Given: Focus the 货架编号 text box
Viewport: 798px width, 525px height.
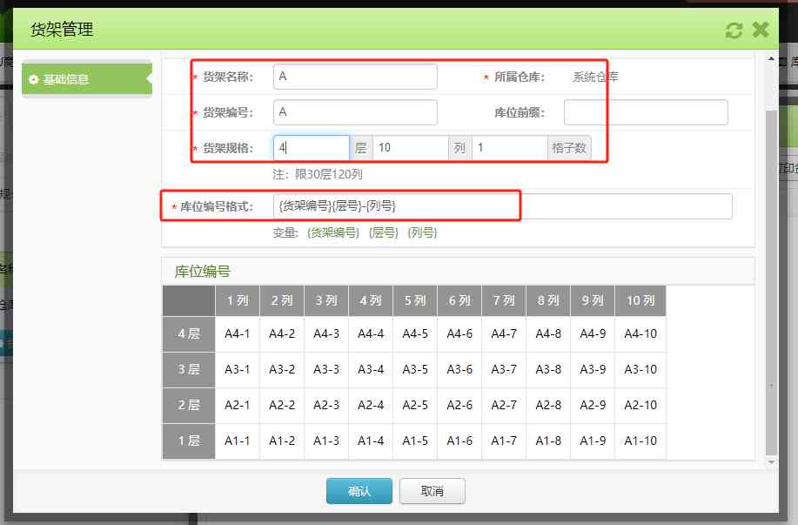Looking at the screenshot, I should (354, 112).
